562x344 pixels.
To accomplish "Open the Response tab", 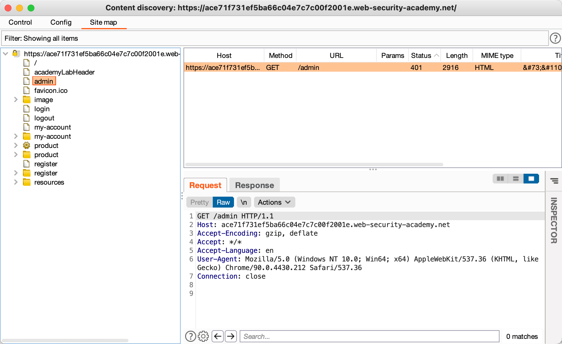I will point(254,185).
